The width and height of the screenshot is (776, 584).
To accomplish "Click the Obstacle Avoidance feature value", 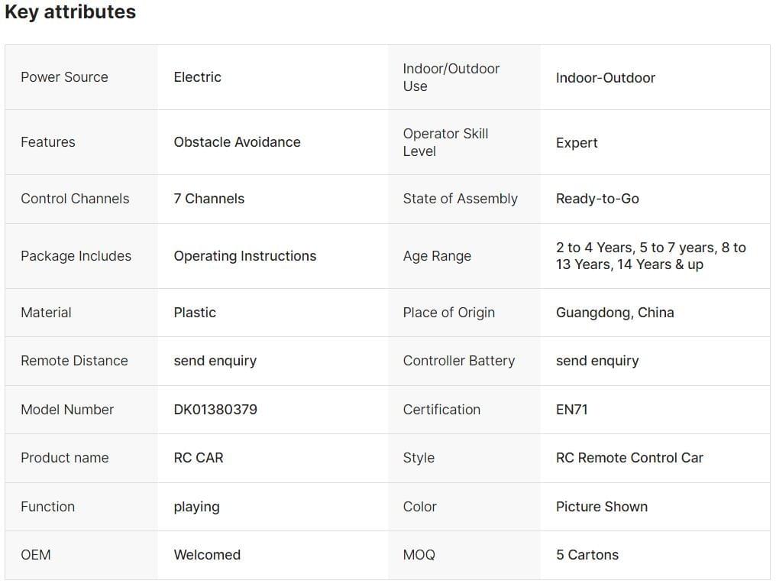I will pyautogui.click(x=237, y=142).
